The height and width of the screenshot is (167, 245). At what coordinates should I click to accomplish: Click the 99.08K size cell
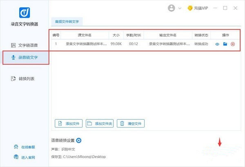click(x=116, y=44)
